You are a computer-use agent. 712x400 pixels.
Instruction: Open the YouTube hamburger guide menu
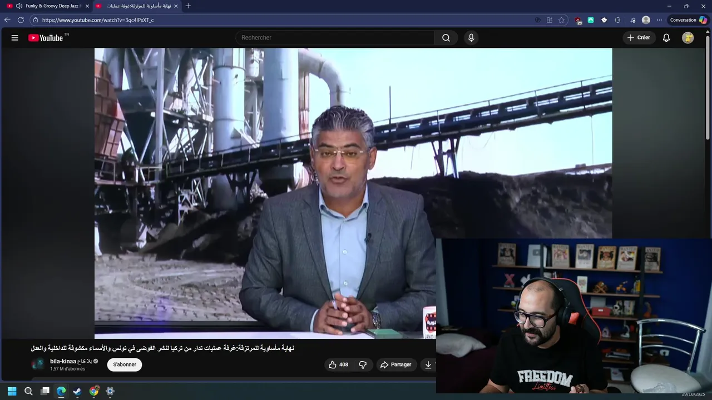pyautogui.click(x=15, y=38)
